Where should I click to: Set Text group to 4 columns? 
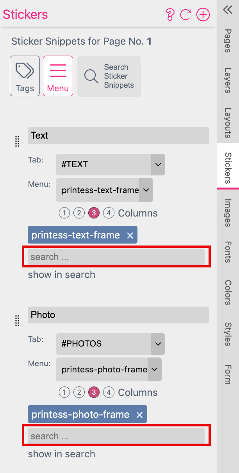point(109,213)
